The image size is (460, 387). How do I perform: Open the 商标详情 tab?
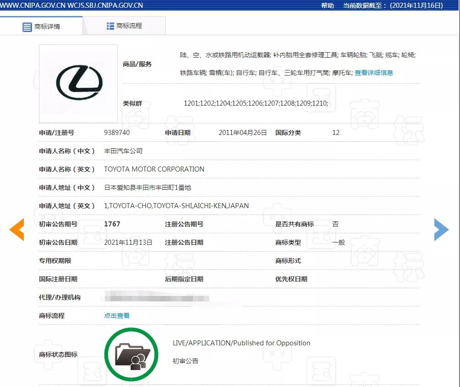tap(41, 27)
